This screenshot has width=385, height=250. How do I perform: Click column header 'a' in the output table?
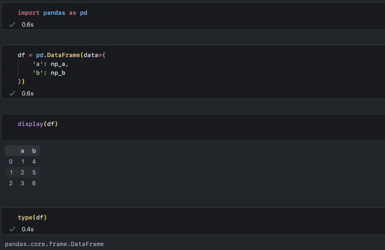point(22,151)
